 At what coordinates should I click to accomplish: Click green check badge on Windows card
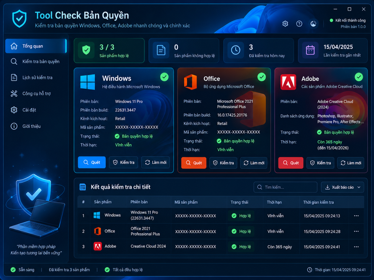pyautogui.click(x=164, y=77)
